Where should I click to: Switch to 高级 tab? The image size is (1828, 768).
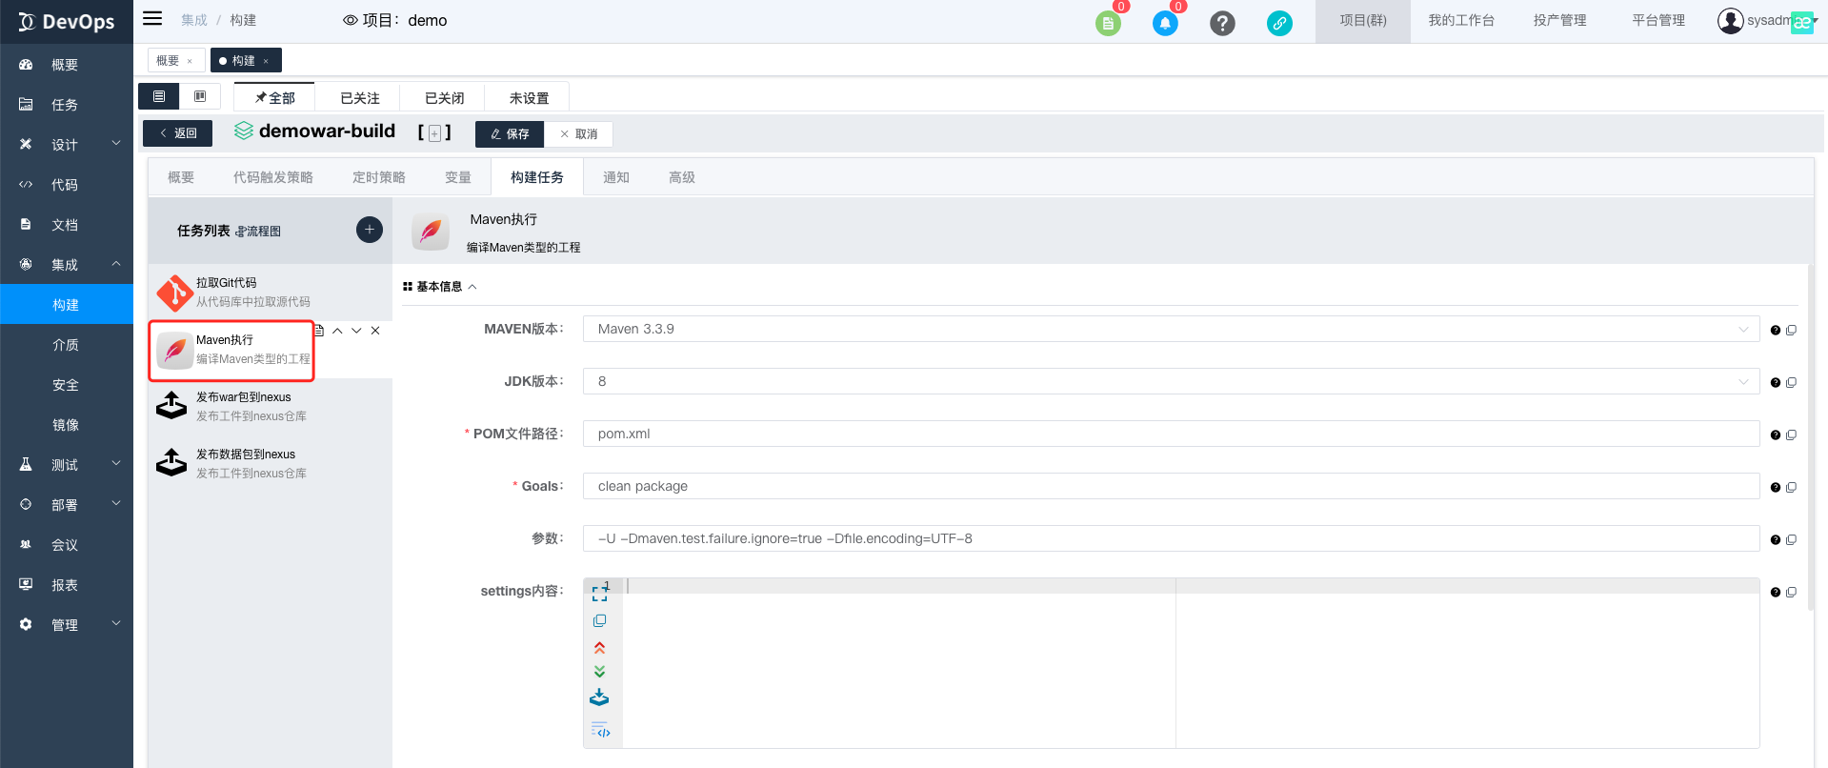(682, 177)
